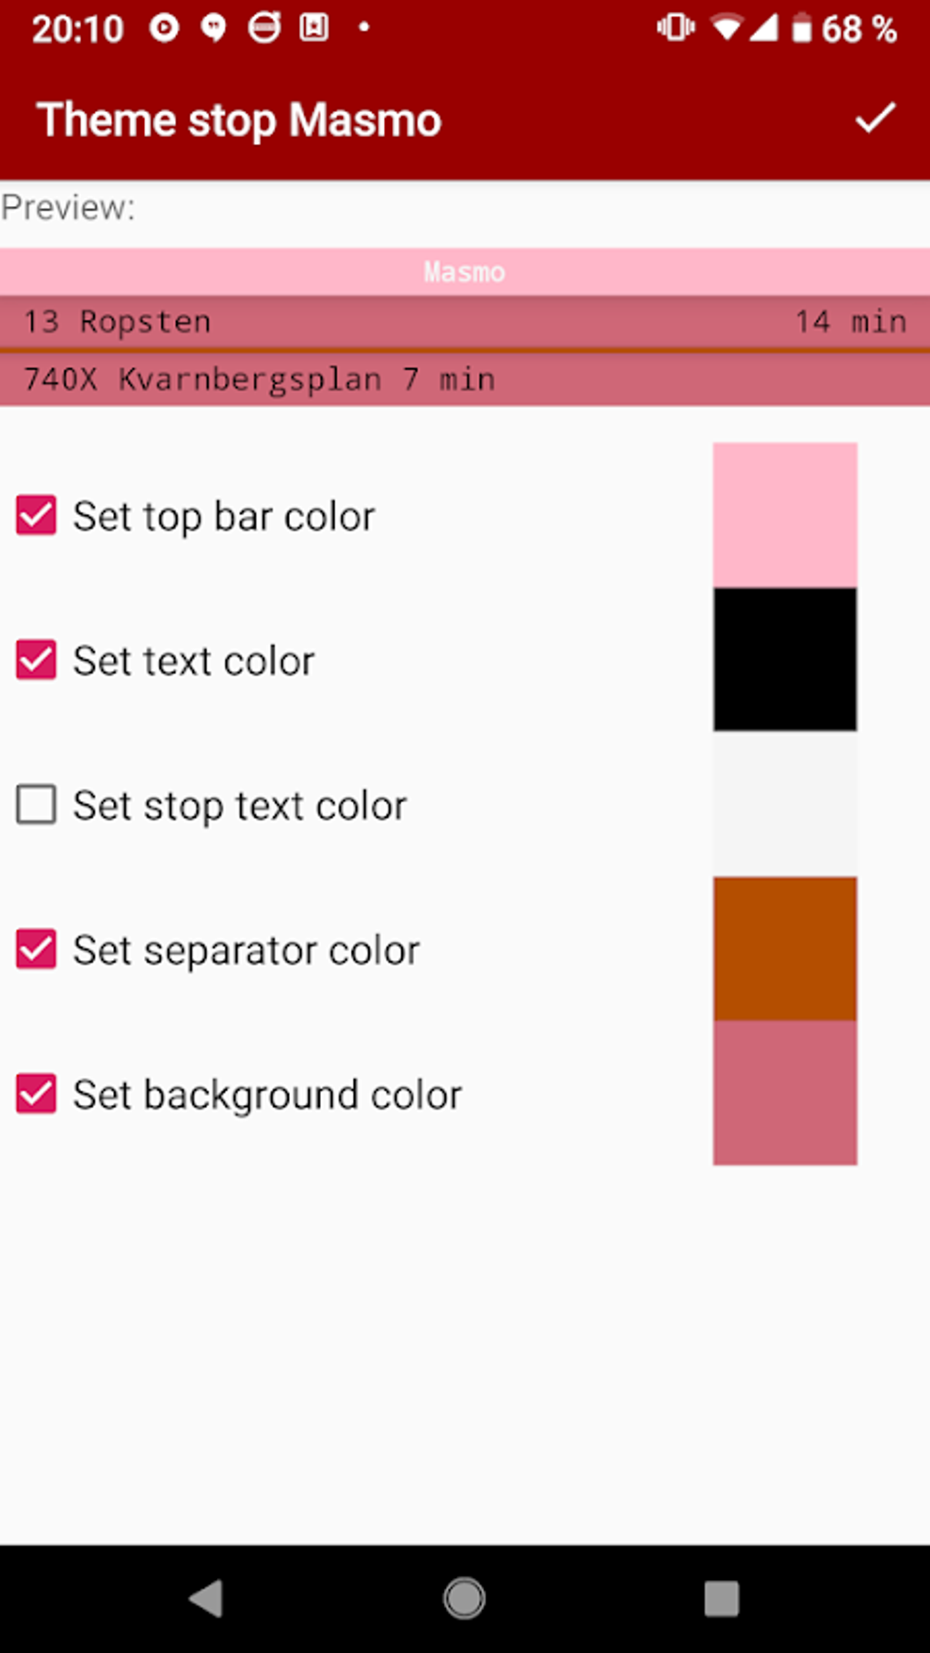The height and width of the screenshot is (1653, 930).
Task: Tap the 13 Ropsten preview row
Action: [465, 322]
